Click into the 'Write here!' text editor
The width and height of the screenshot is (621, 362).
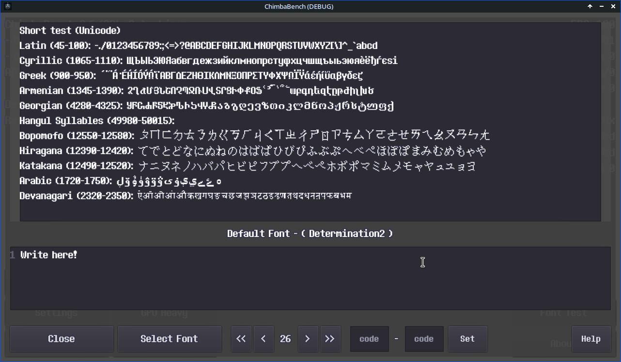click(310, 278)
